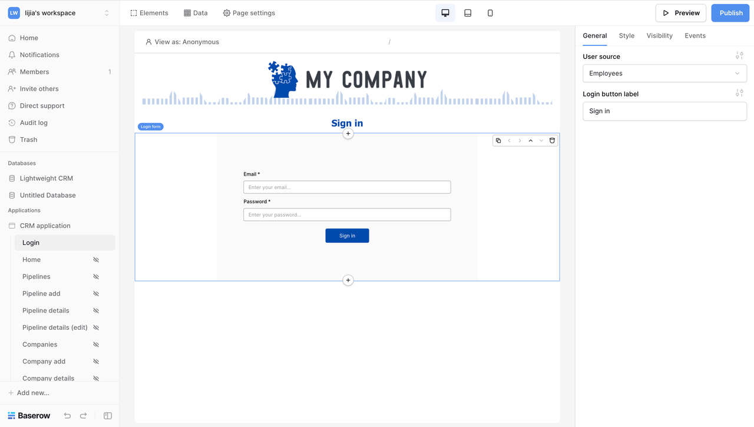Collapse the sidebar panel icon
The image size is (754, 427).
click(108, 416)
